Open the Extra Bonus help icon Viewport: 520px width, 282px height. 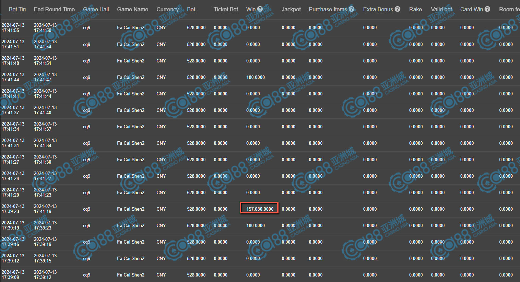point(398,9)
